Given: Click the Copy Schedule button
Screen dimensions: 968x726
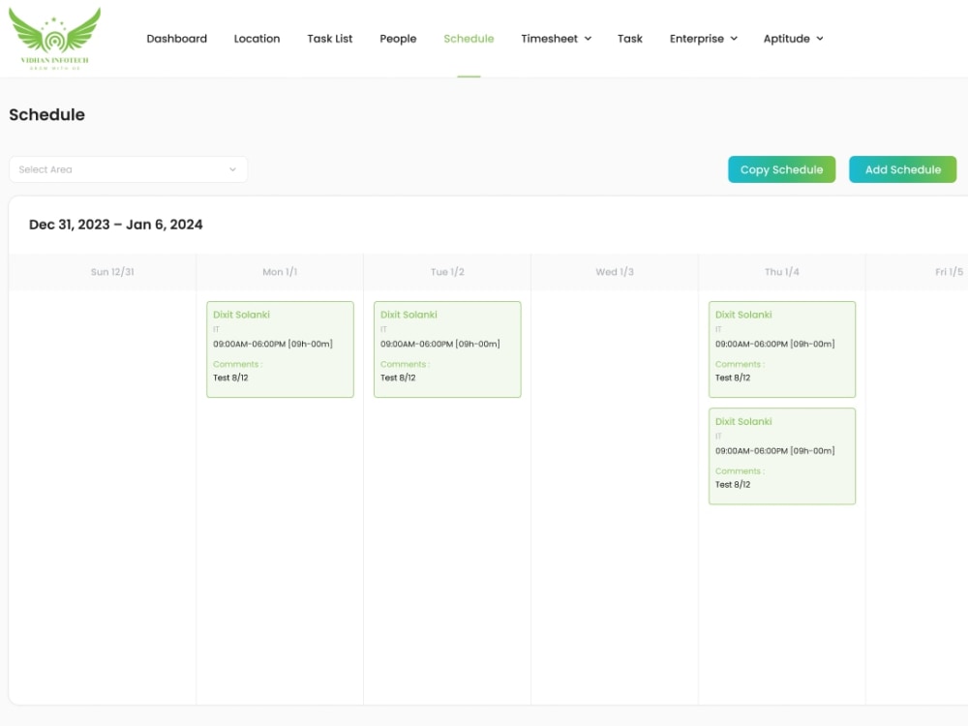Looking at the screenshot, I should pyautogui.click(x=781, y=169).
